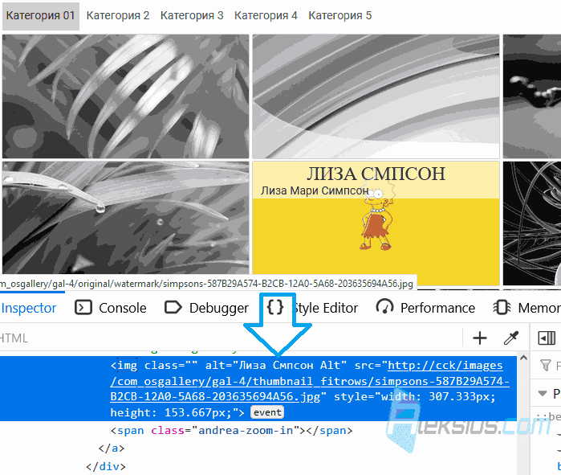The image size is (561, 475).
Task: Select Категория 01 tab
Action: [41, 16]
